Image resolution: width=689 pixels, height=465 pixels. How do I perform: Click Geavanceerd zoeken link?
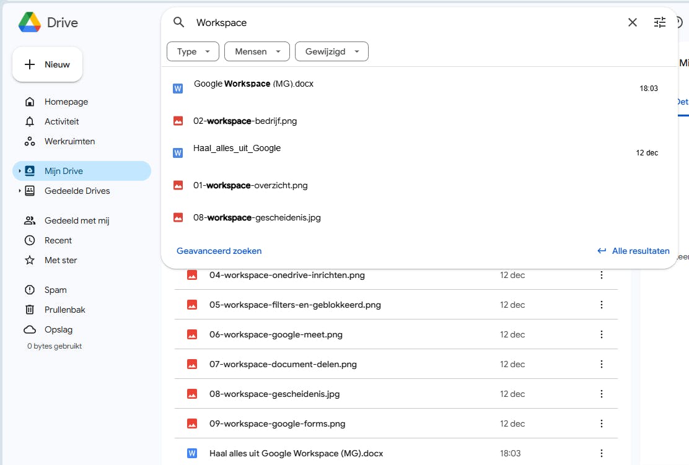click(x=219, y=251)
